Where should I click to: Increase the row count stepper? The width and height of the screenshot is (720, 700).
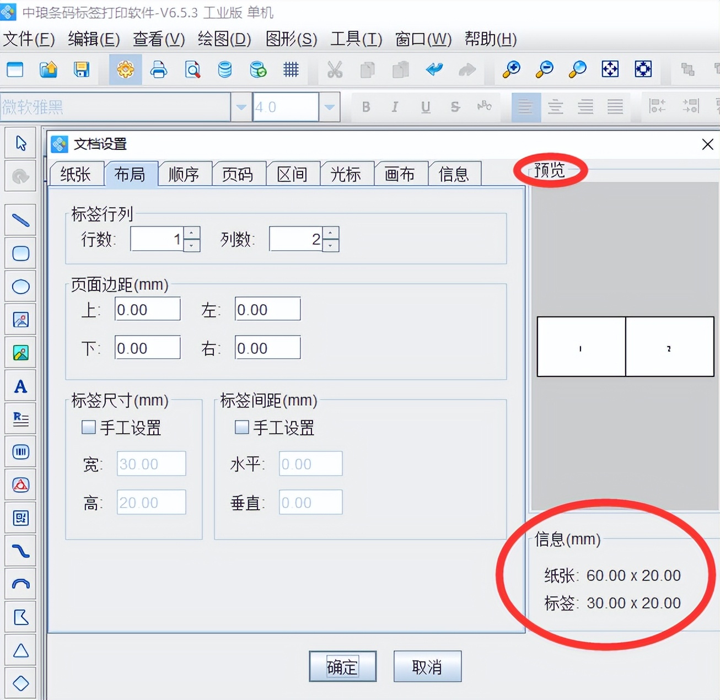(x=191, y=233)
